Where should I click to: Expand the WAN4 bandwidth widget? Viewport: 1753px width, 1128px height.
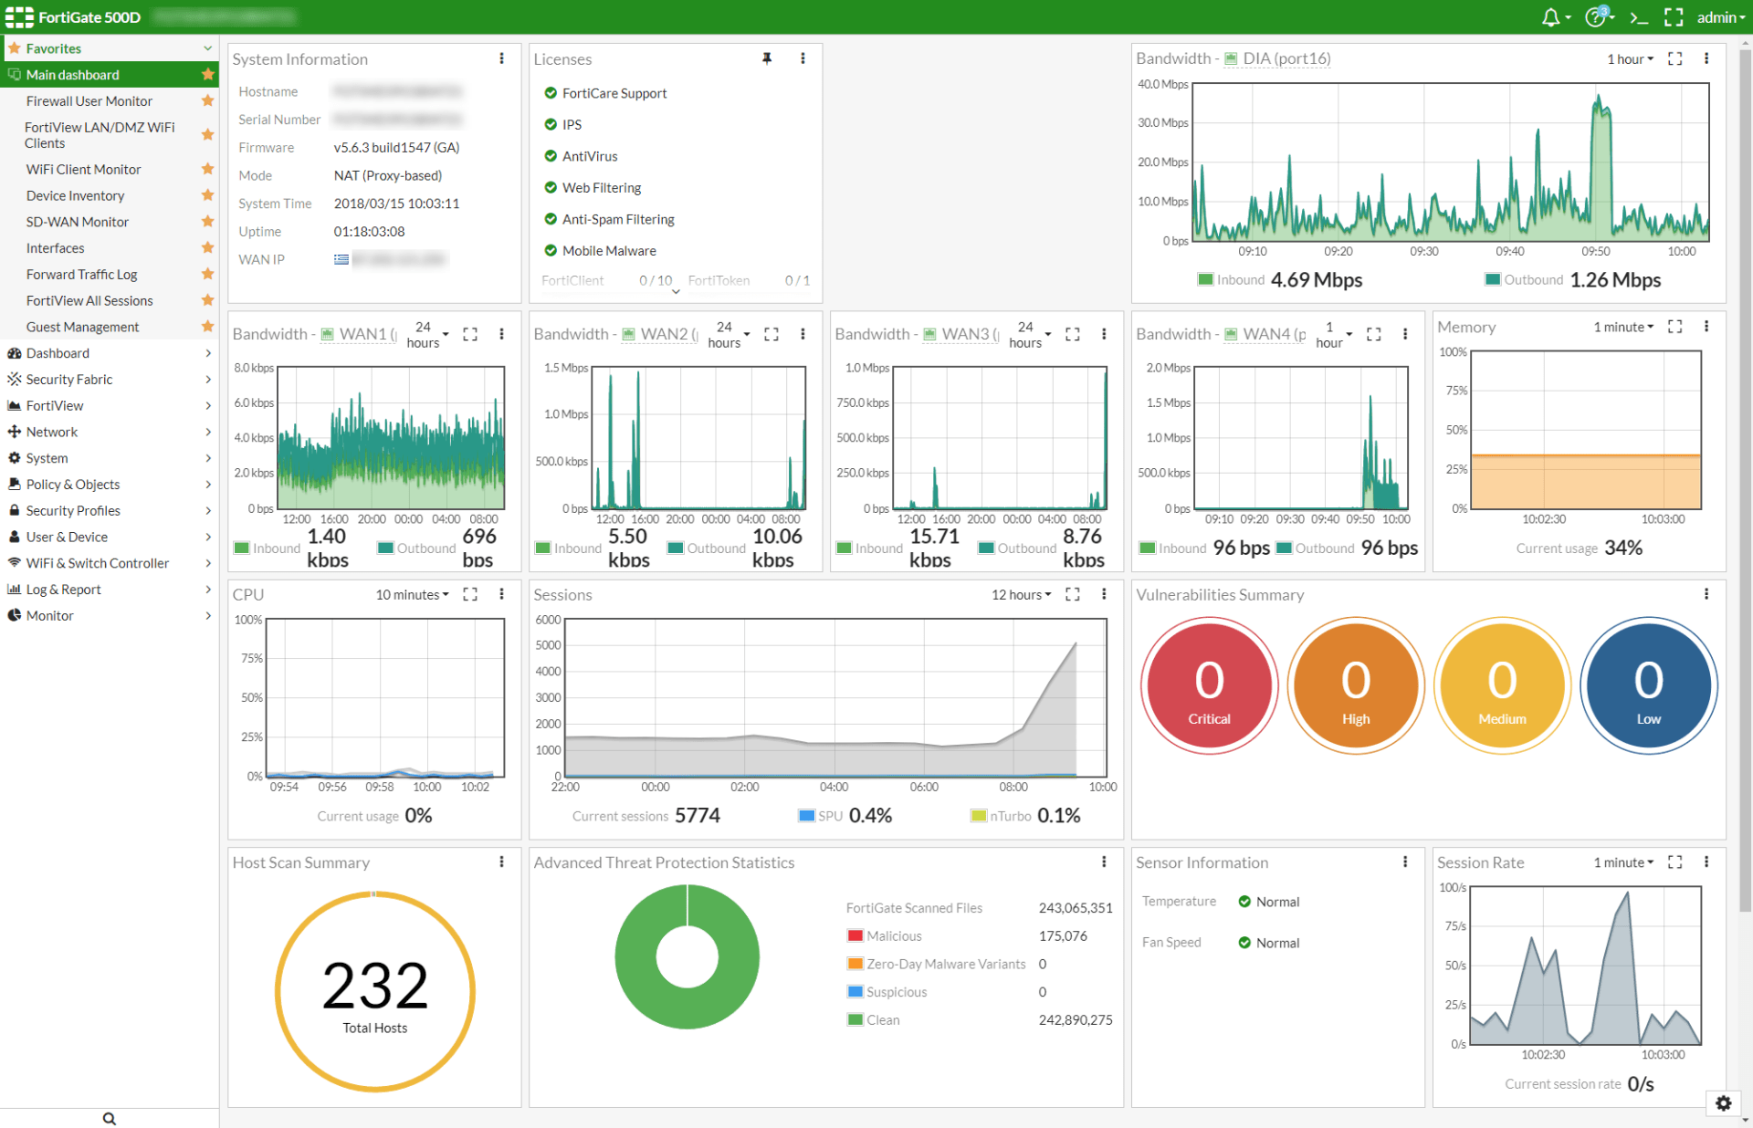(x=1374, y=334)
